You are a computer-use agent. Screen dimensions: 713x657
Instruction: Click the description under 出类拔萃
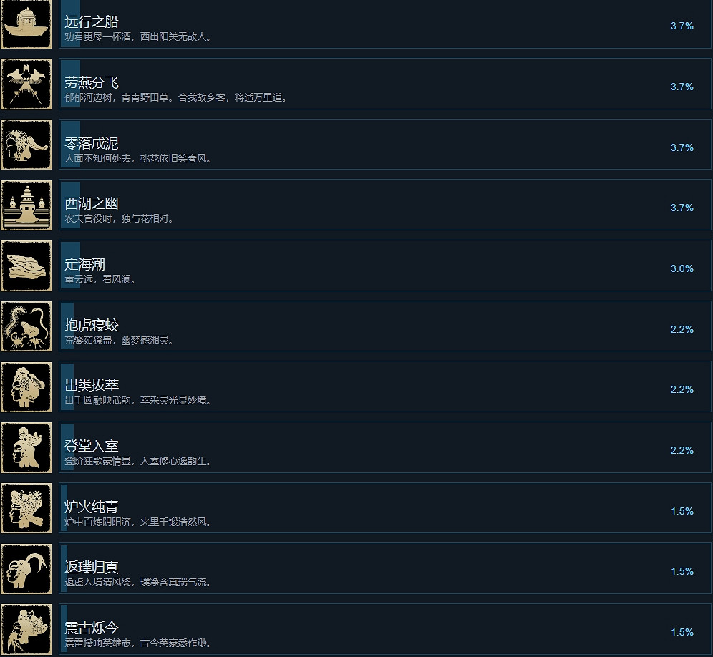138,401
